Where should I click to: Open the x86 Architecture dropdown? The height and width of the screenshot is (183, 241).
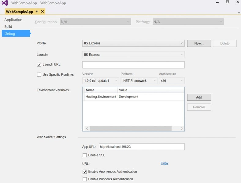pos(172,81)
